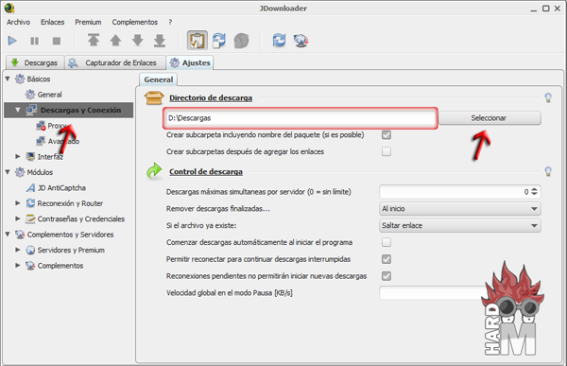This screenshot has height=366, width=567.
Task: Open Remover descargas finalizadas dropdown
Action: coord(460,208)
